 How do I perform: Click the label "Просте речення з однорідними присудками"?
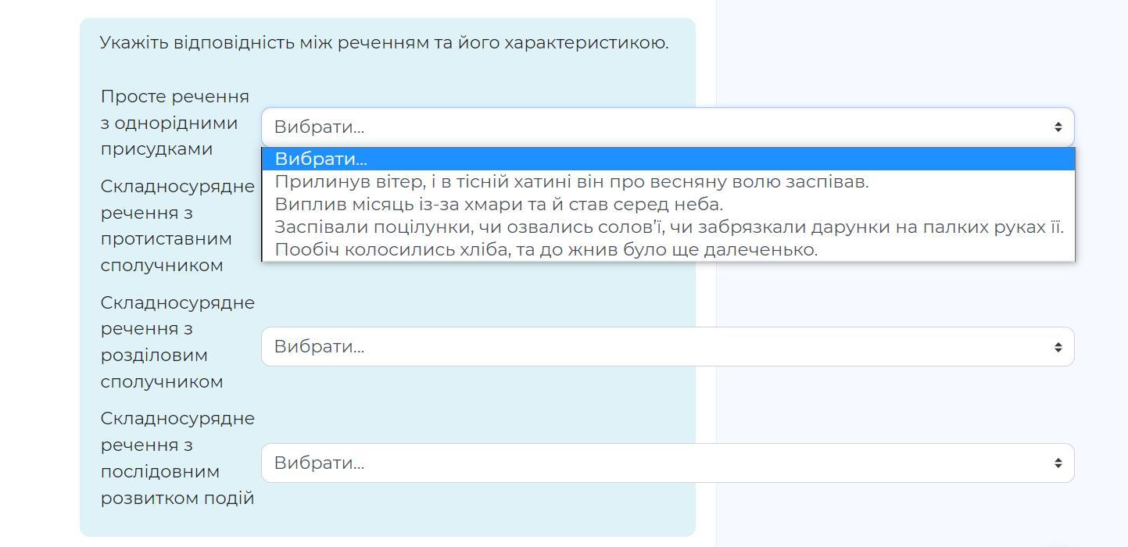tap(174, 123)
